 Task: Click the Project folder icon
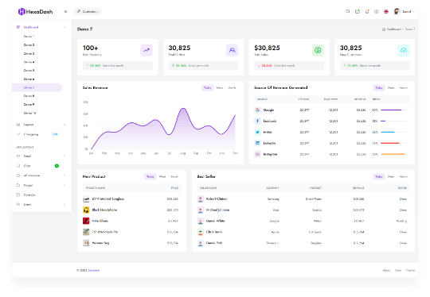point(18,185)
